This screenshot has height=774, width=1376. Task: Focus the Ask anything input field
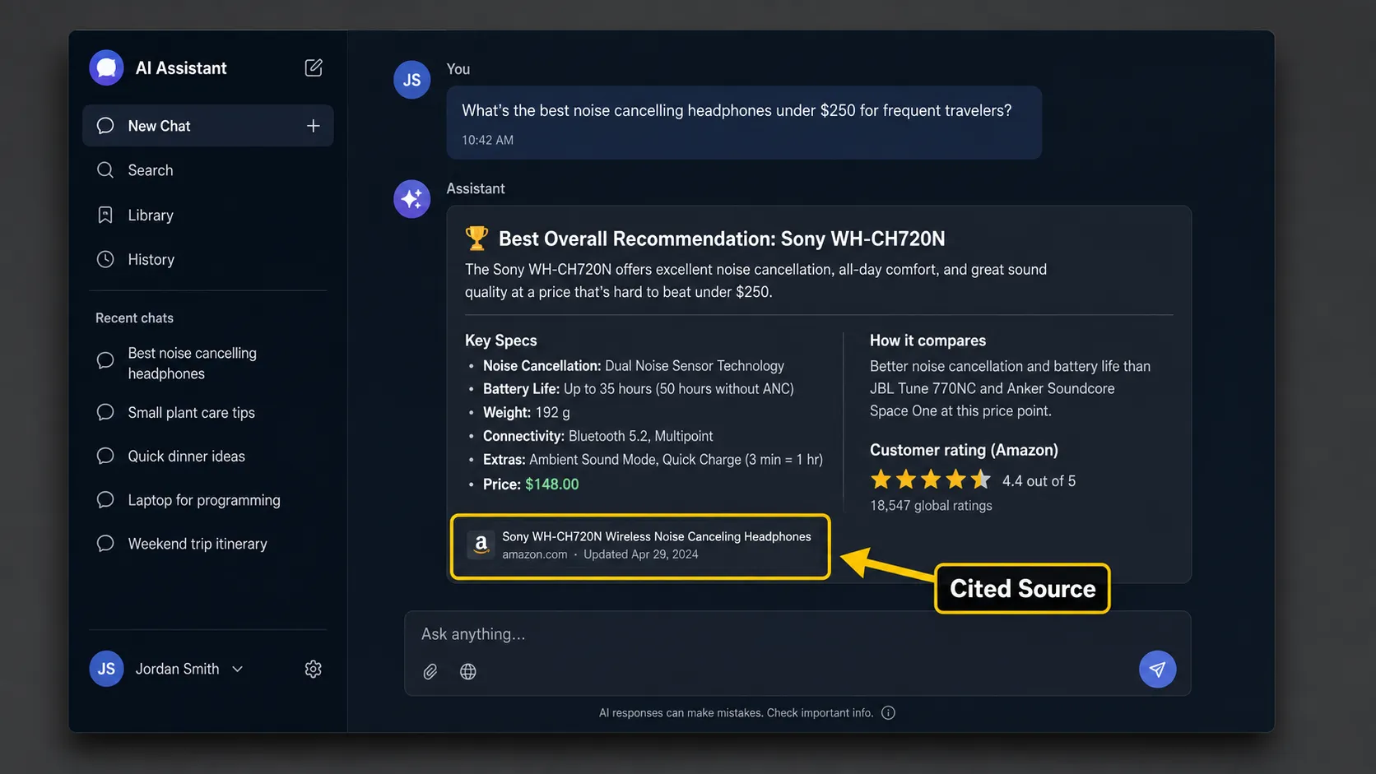click(x=797, y=634)
